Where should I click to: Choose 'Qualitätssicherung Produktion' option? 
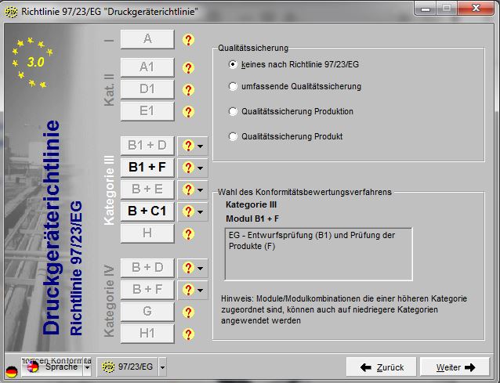291,111
